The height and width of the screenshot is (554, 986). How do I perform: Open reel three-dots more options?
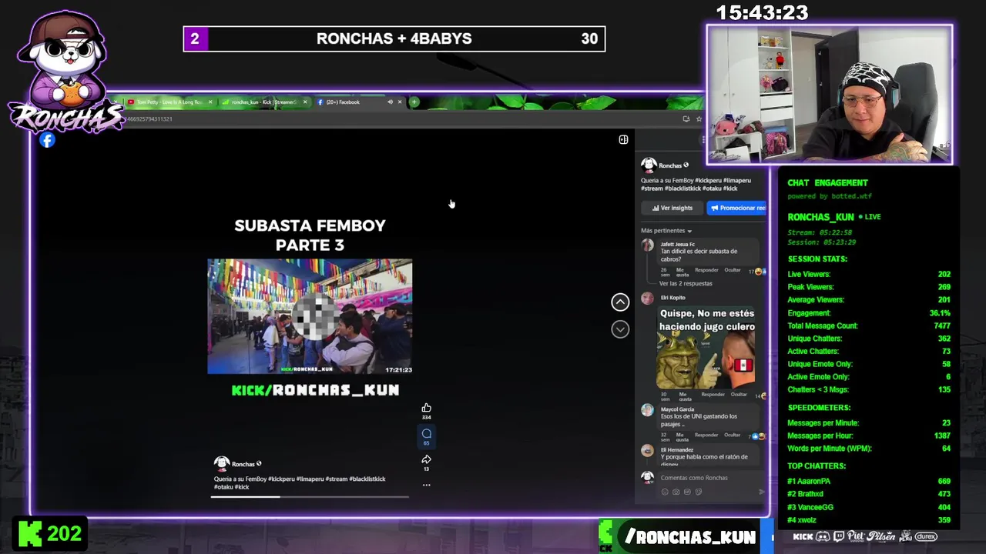[426, 485]
